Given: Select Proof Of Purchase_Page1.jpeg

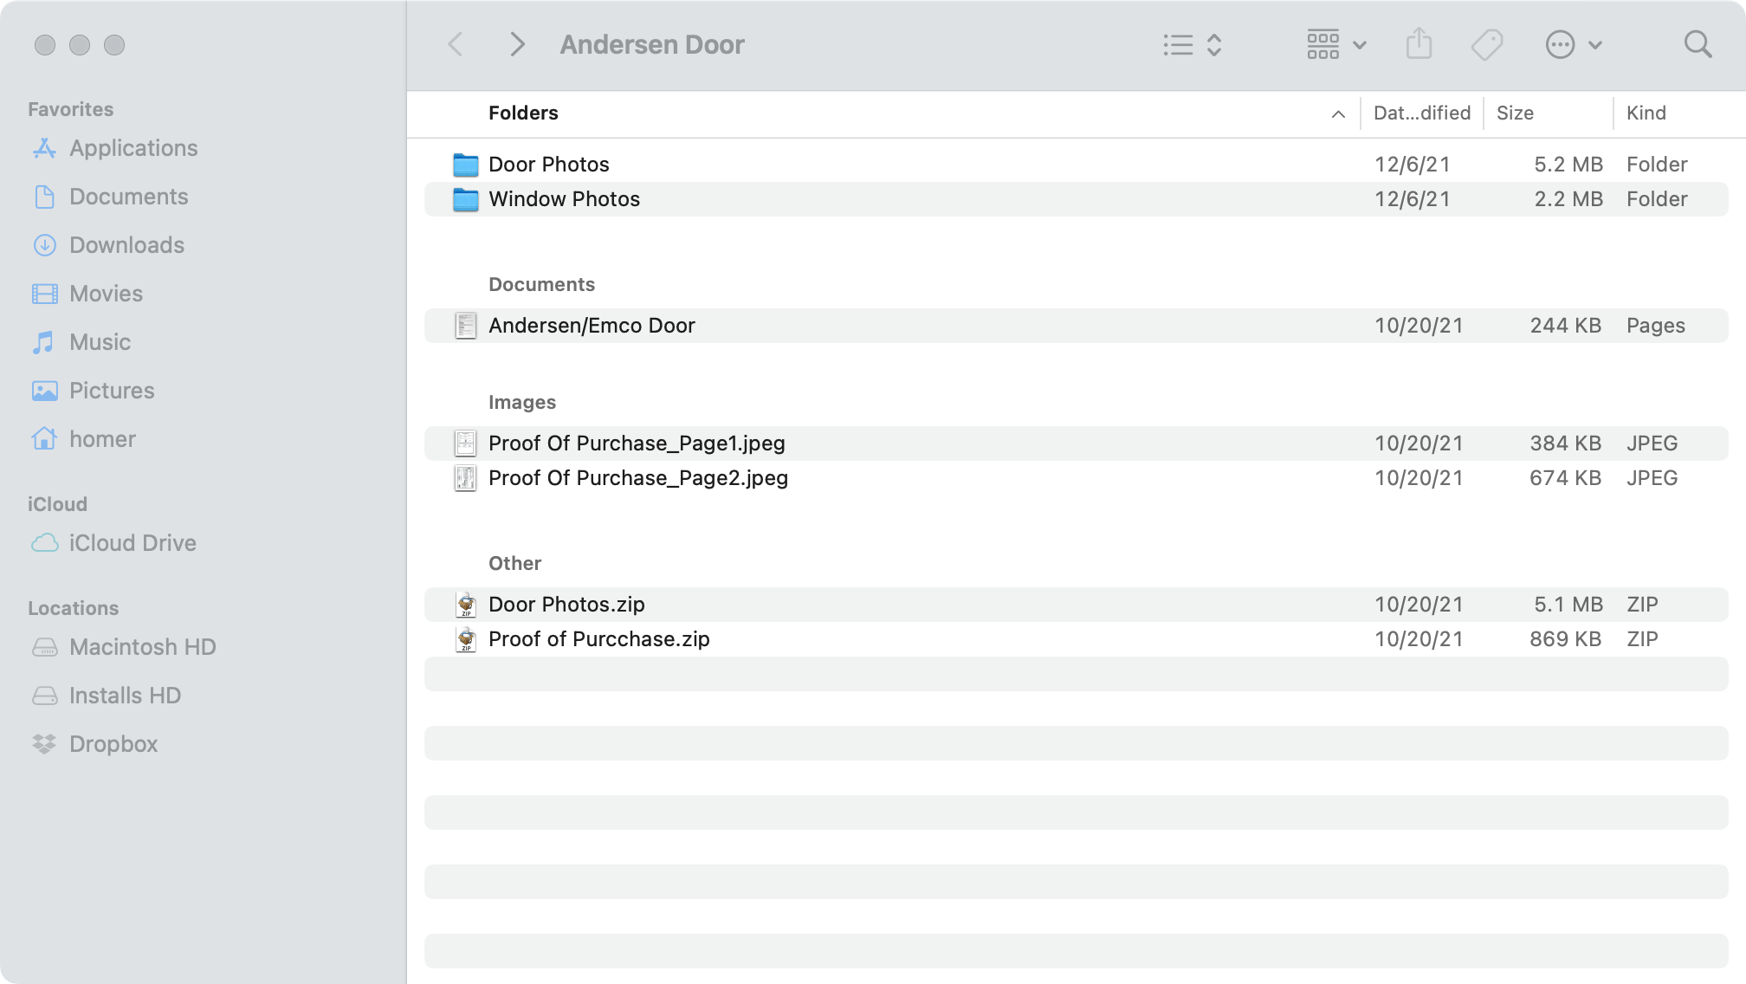Looking at the screenshot, I should coord(1077,443).
